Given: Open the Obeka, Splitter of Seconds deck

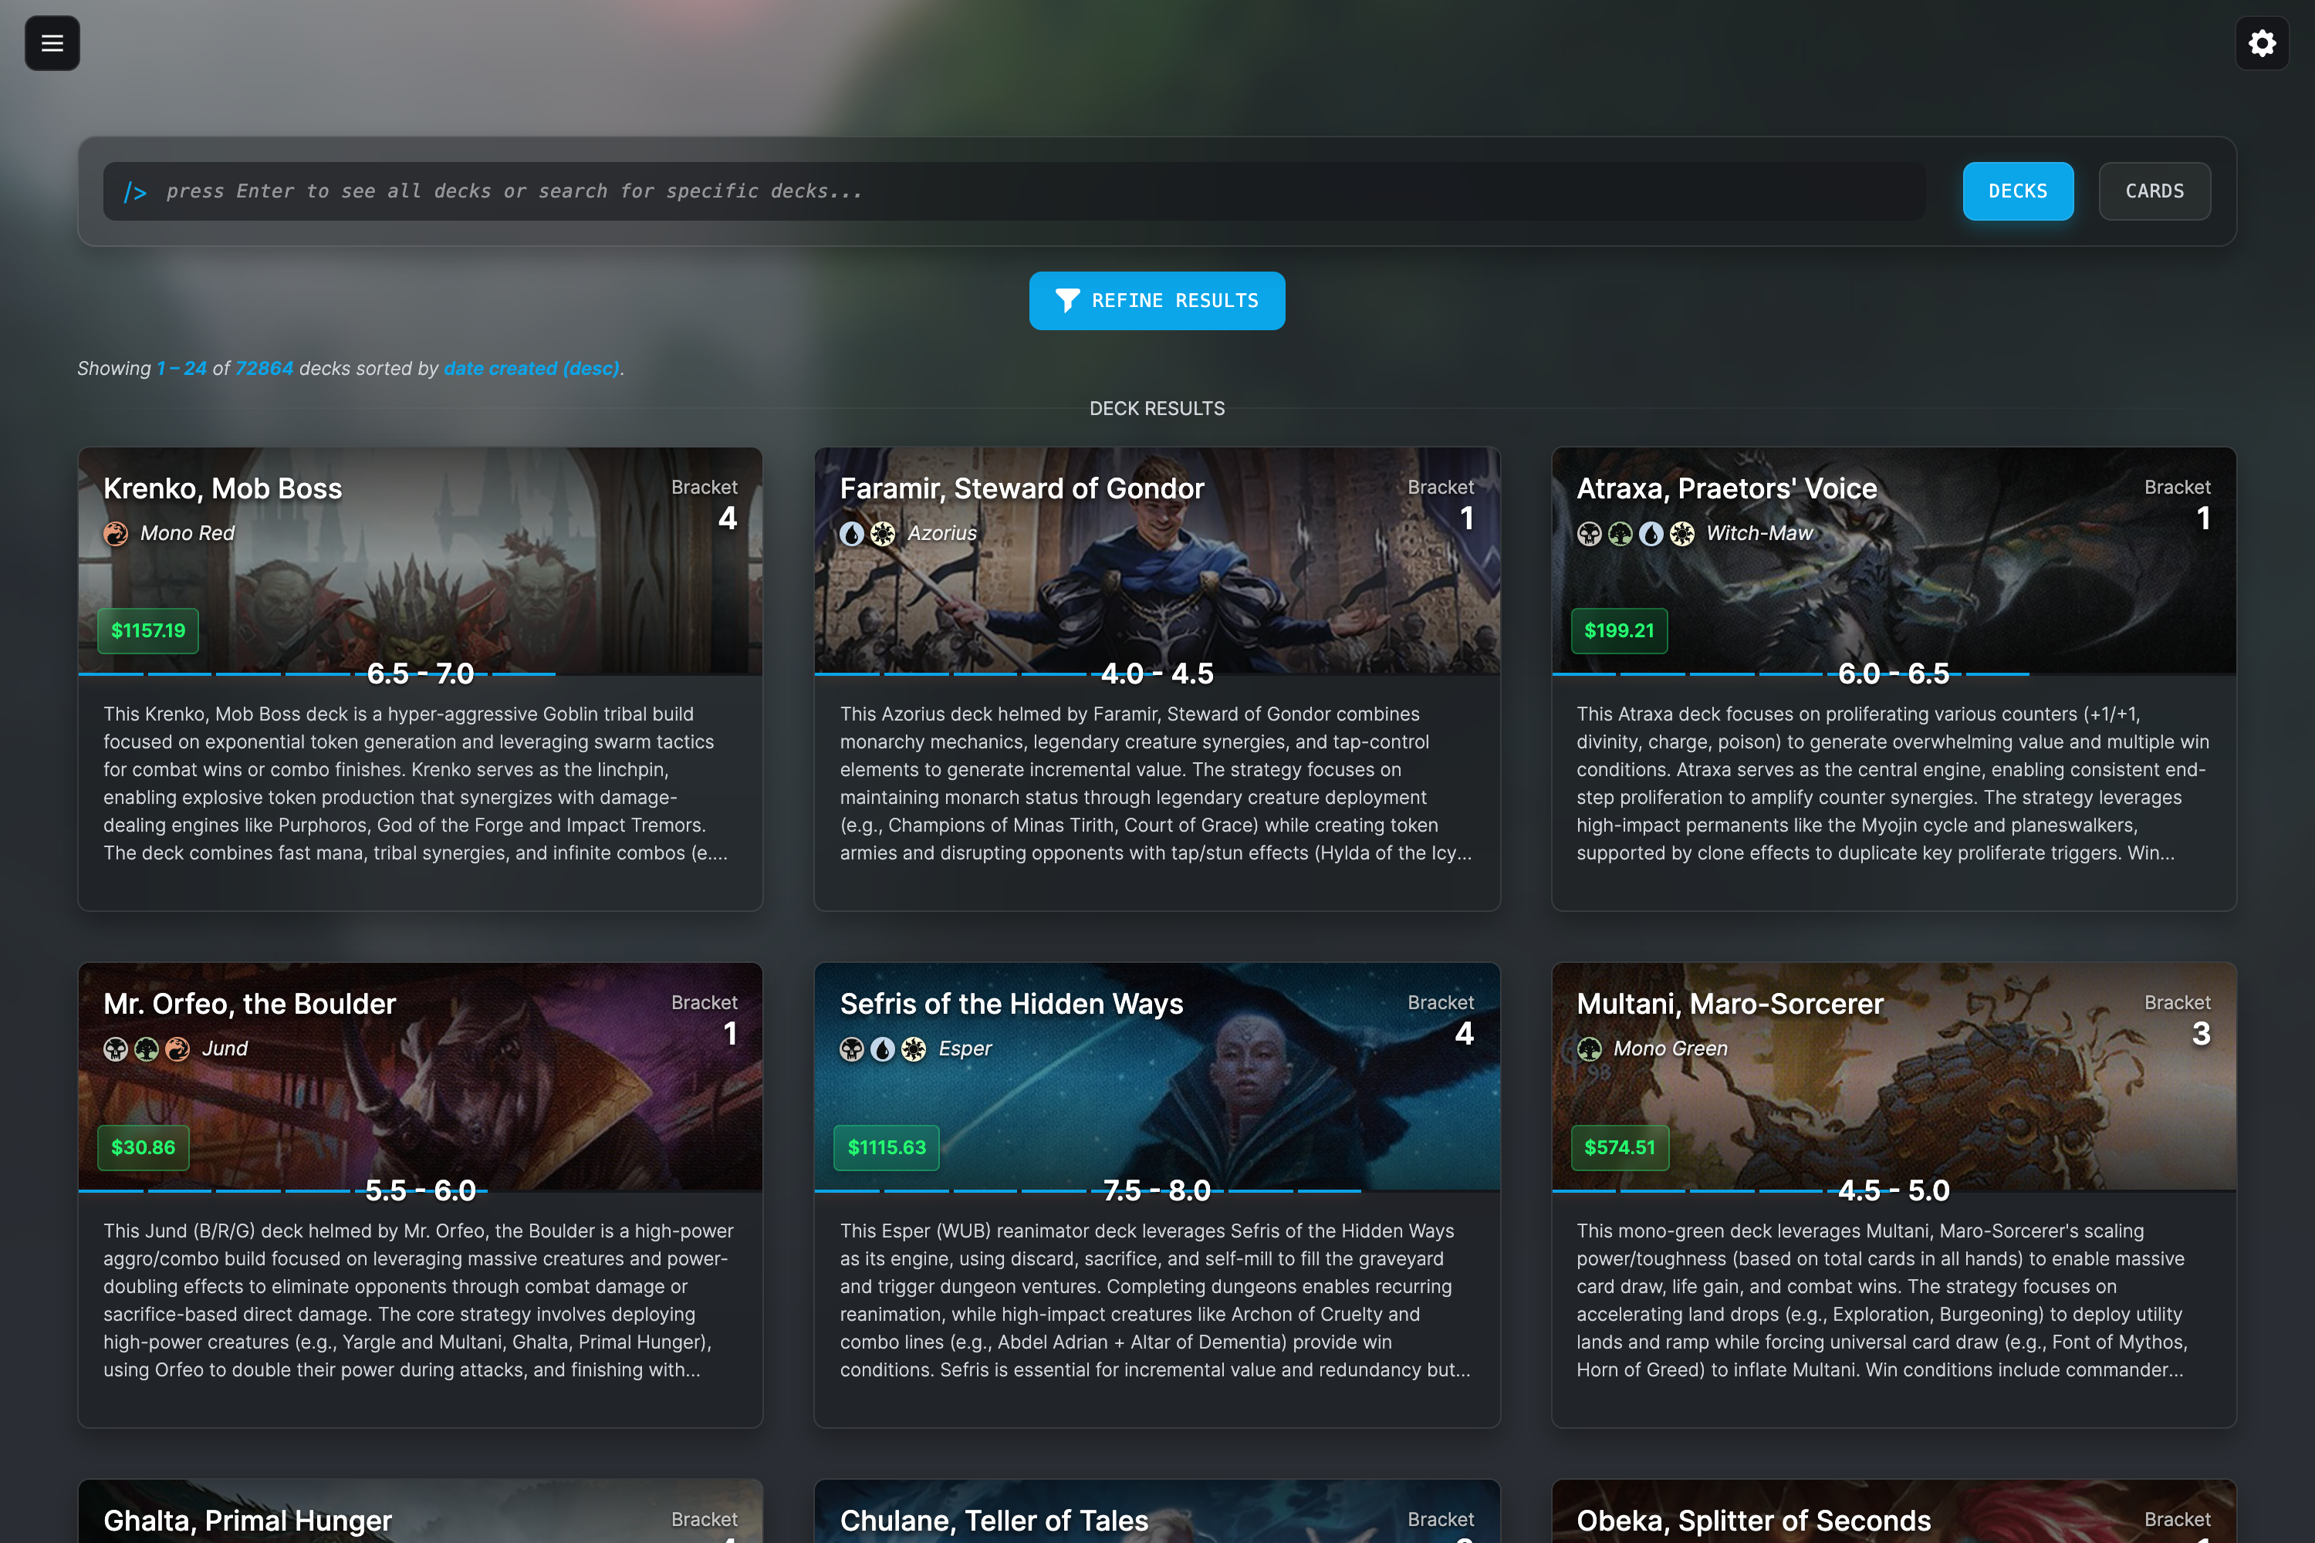Looking at the screenshot, I should click(1753, 1521).
